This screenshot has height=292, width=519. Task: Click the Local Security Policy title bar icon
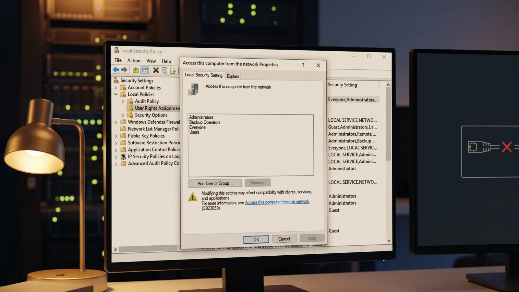(116, 50)
